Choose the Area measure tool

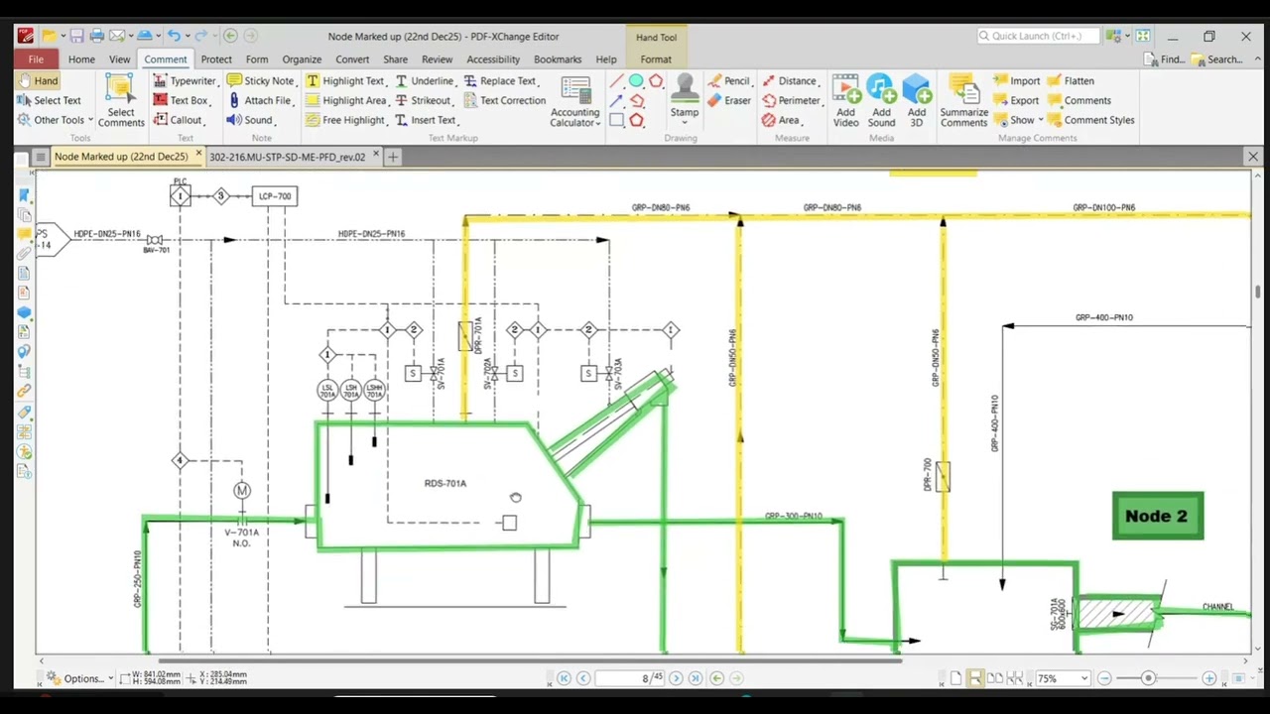coord(782,120)
